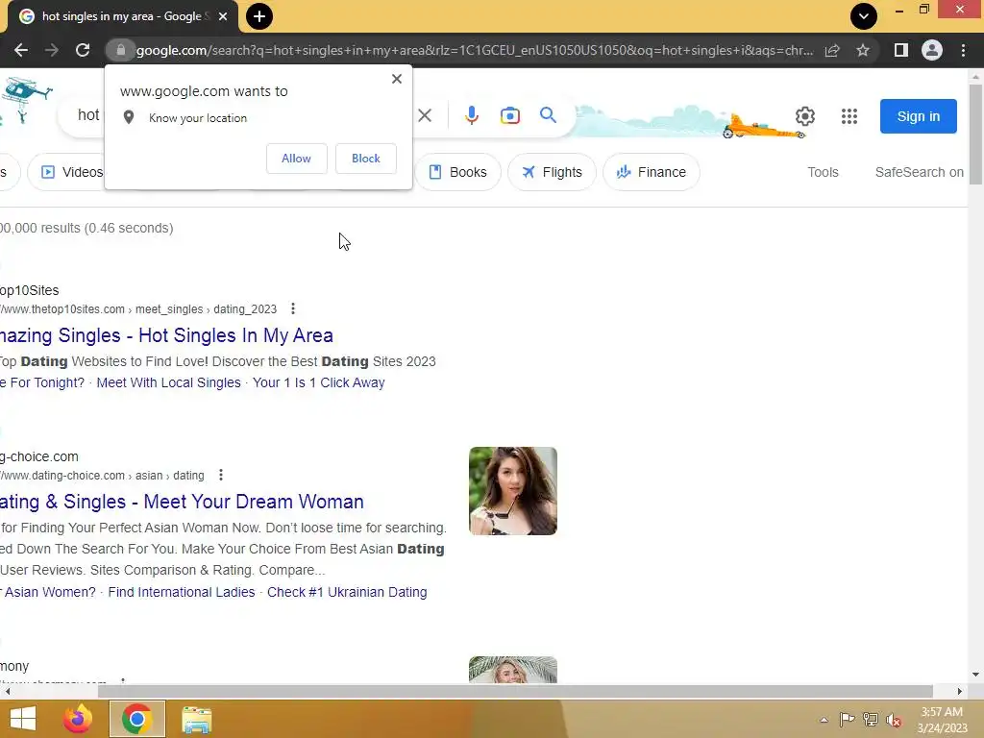This screenshot has height=738, width=984.
Task: Go back with the browser back arrow
Action: click(x=21, y=50)
